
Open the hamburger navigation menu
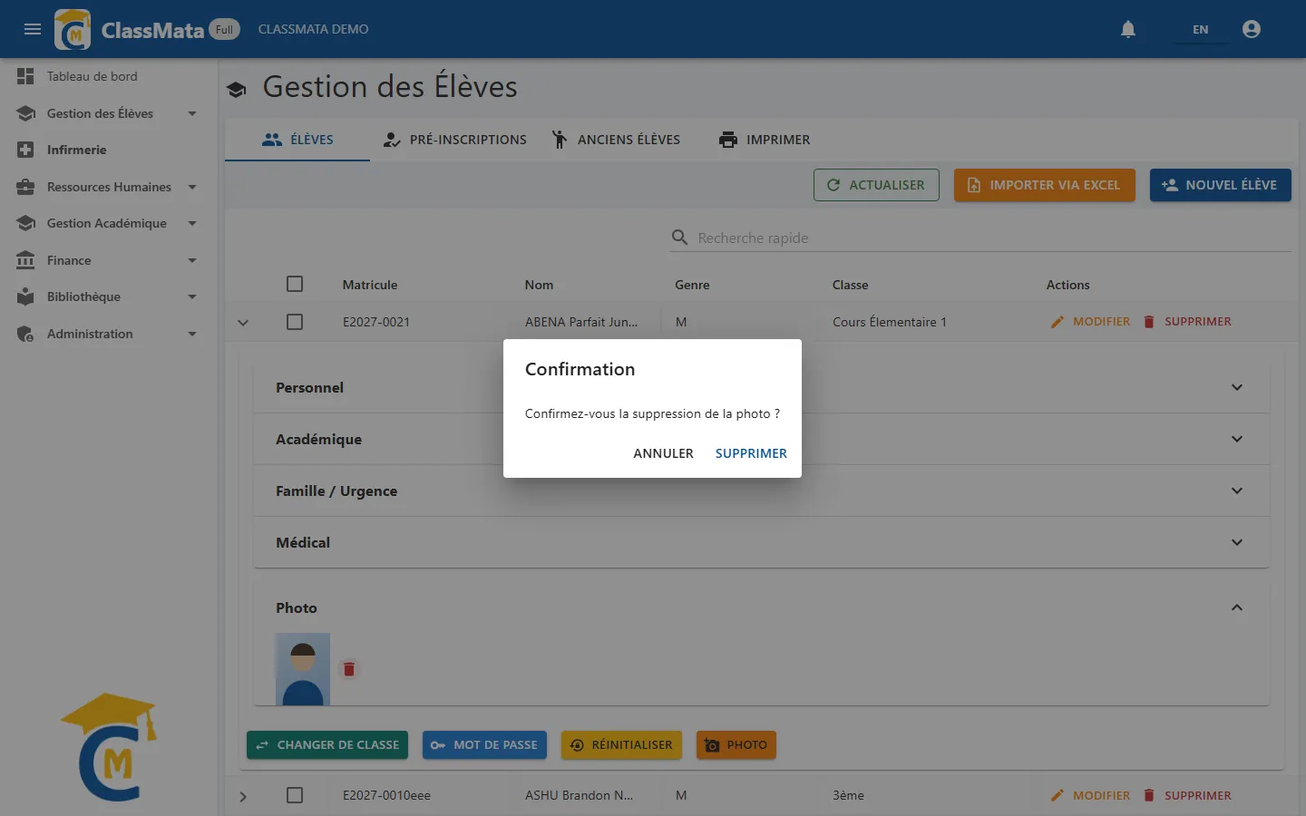(x=33, y=29)
